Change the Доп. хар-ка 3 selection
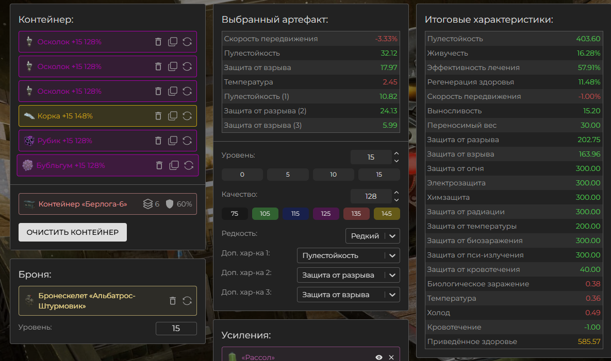The width and height of the screenshot is (611, 361). 348,295
